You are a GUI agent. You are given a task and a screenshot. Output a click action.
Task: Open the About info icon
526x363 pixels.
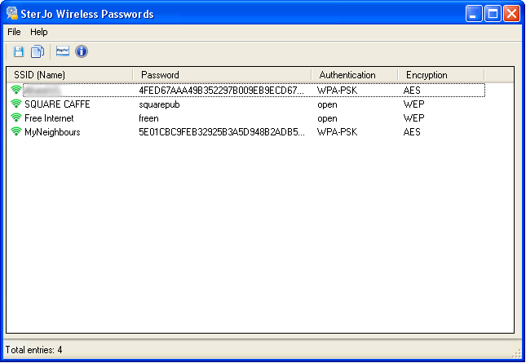tap(82, 51)
